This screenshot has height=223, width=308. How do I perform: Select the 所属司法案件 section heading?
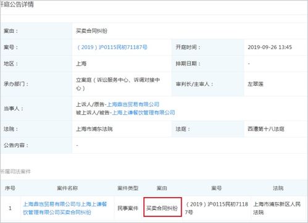coord(15,171)
